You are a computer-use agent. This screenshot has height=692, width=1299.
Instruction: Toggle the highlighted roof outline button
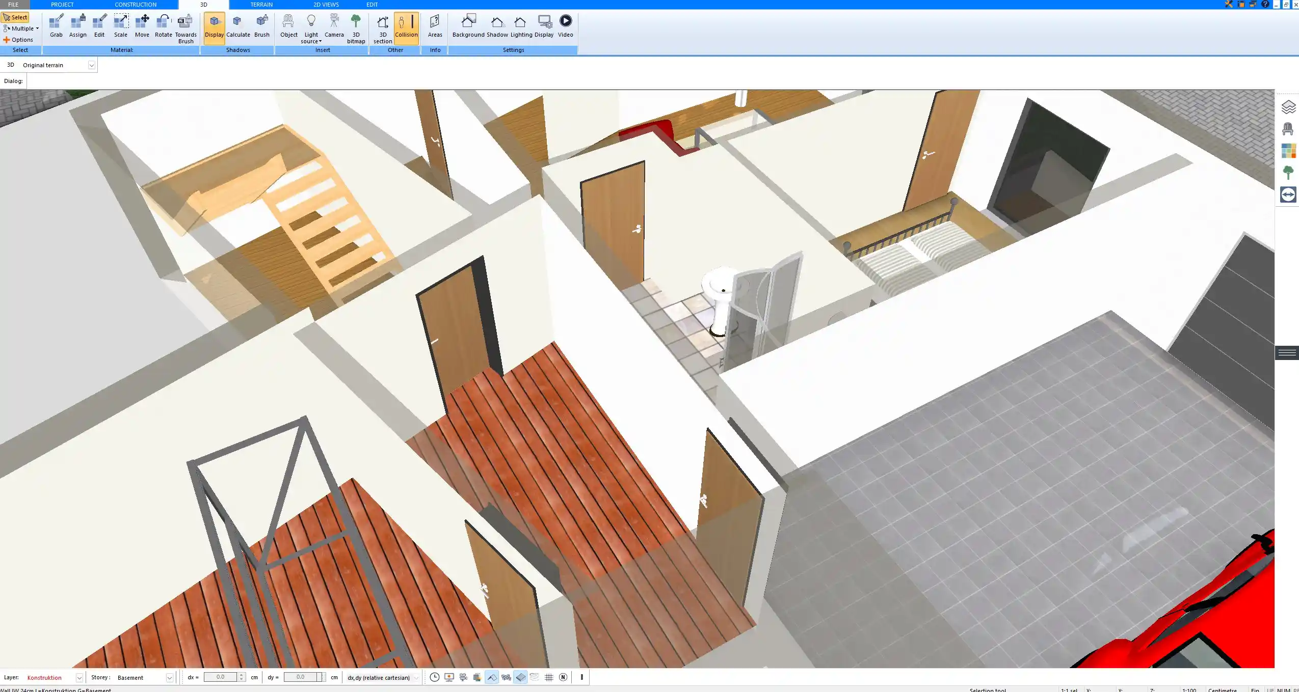(492, 677)
